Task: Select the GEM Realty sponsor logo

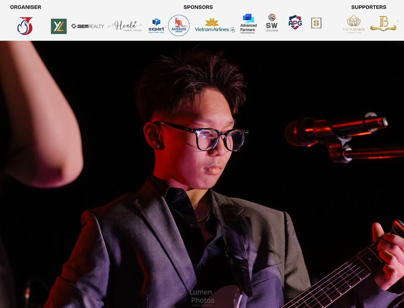Action: click(x=88, y=26)
